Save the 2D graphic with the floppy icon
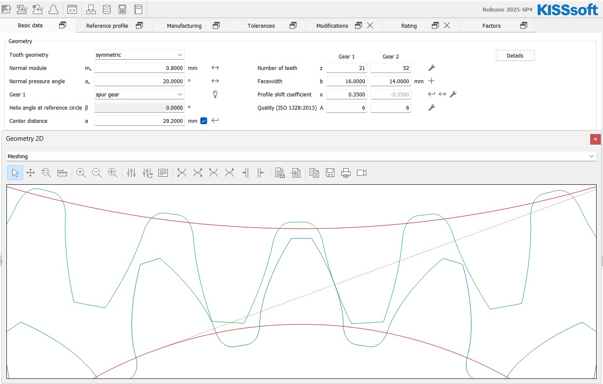 330,173
